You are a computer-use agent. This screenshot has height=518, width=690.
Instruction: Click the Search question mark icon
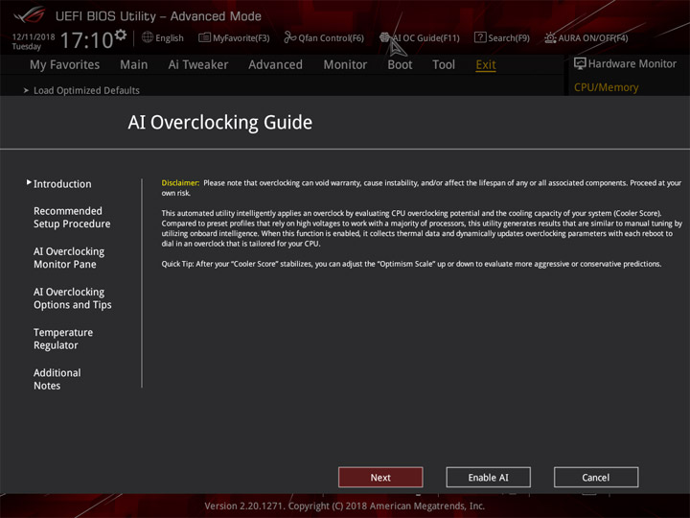[480, 37]
